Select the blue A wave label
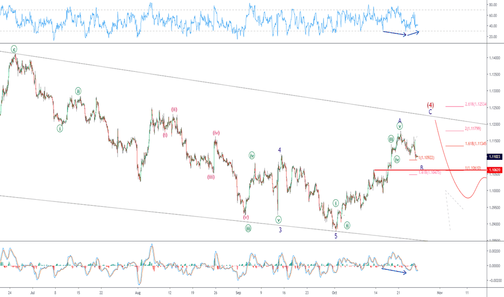The height and width of the screenshot is (297, 504). point(400,121)
